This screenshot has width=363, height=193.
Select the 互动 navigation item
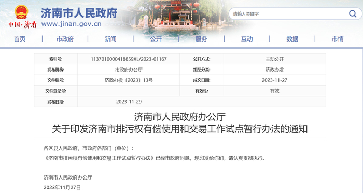(247, 39)
